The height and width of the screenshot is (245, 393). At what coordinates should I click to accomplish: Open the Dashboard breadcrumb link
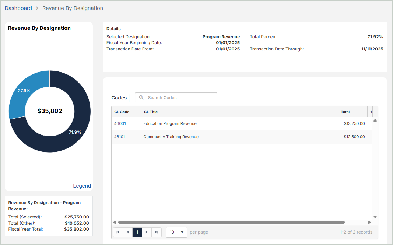point(18,8)
